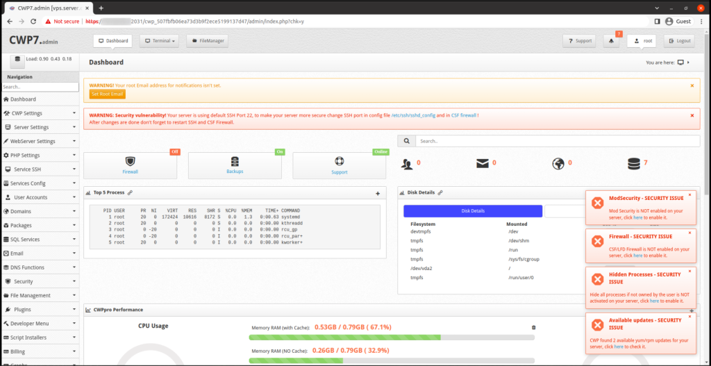Select Dashboard in the navigation sidebar

(40, 99)
